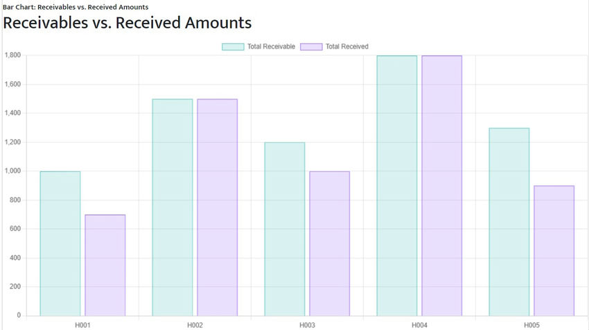Toggle Total Received legend swatch
The width and height of the screenshot is (589, 330).
(x=311, y=46)
